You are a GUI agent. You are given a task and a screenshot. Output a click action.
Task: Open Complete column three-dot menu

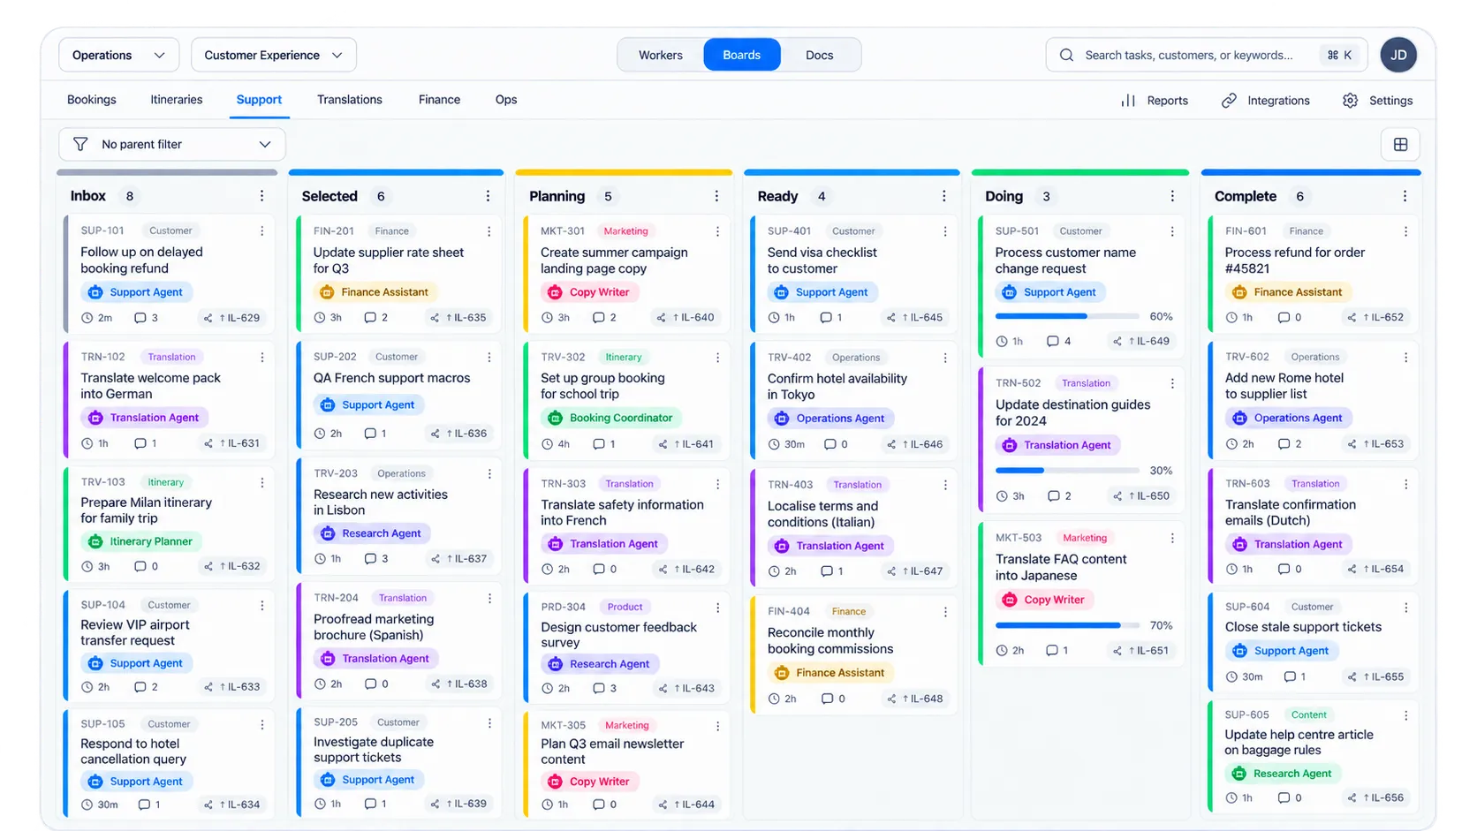click(x=1405, y=196)
